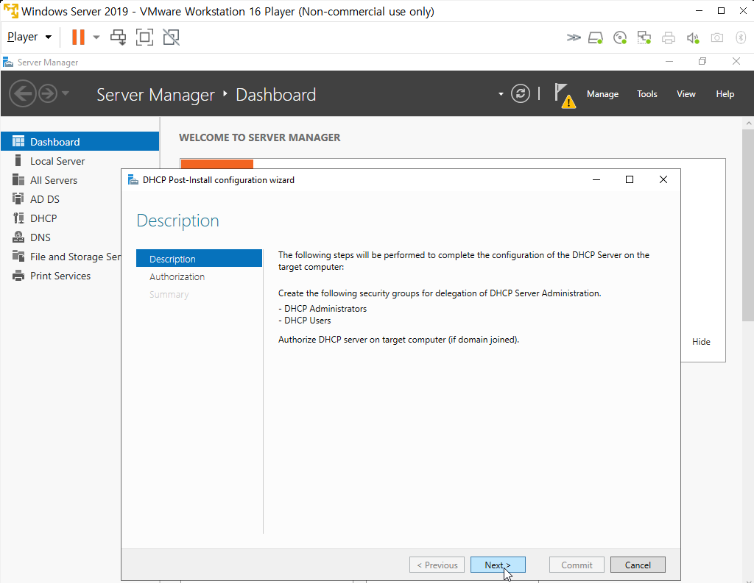Screen dimensions: 754x583
Task: Click the Commit button
Action: click(x=577, y=565)
